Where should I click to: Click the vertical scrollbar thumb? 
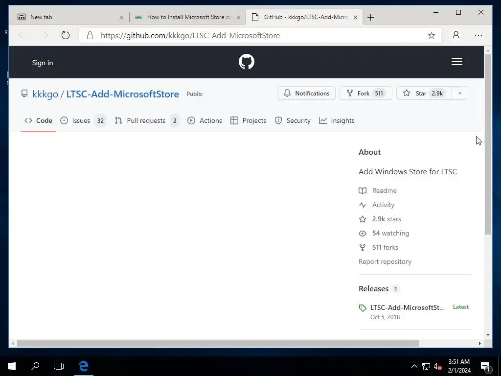point(488,144)
